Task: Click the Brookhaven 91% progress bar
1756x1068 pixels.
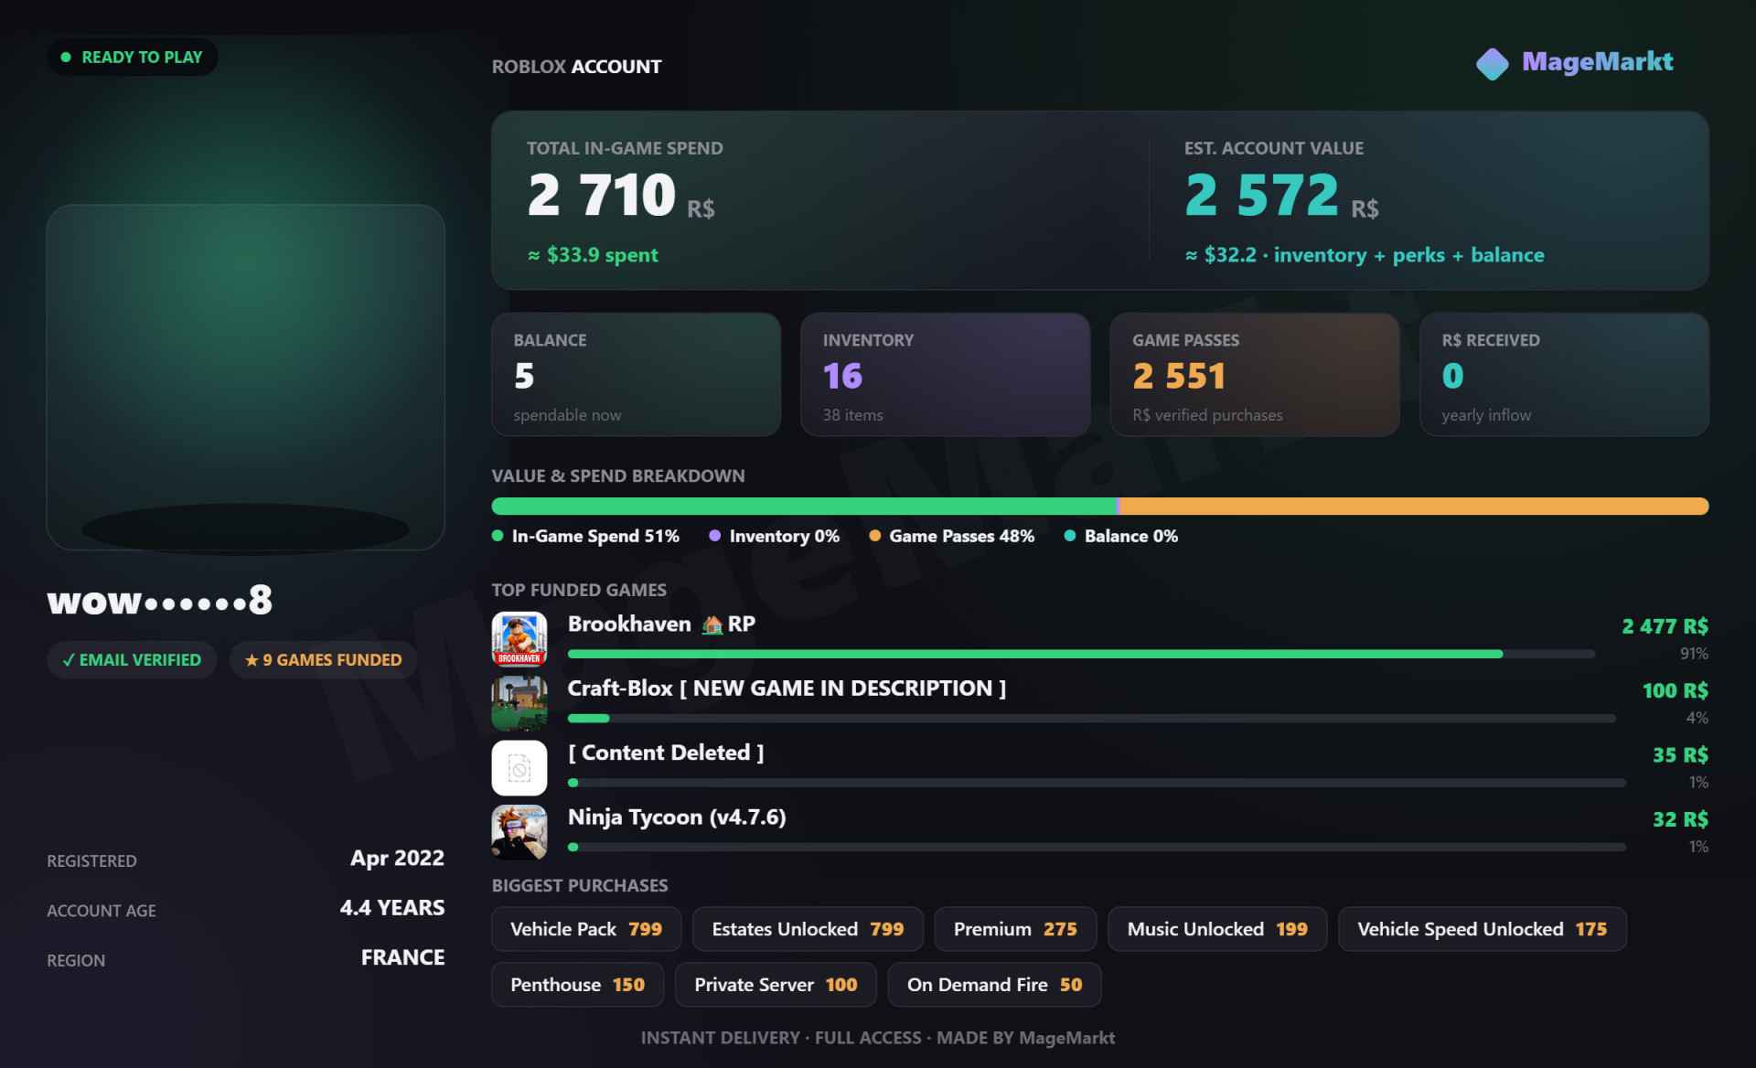Action: (1081, 654)
